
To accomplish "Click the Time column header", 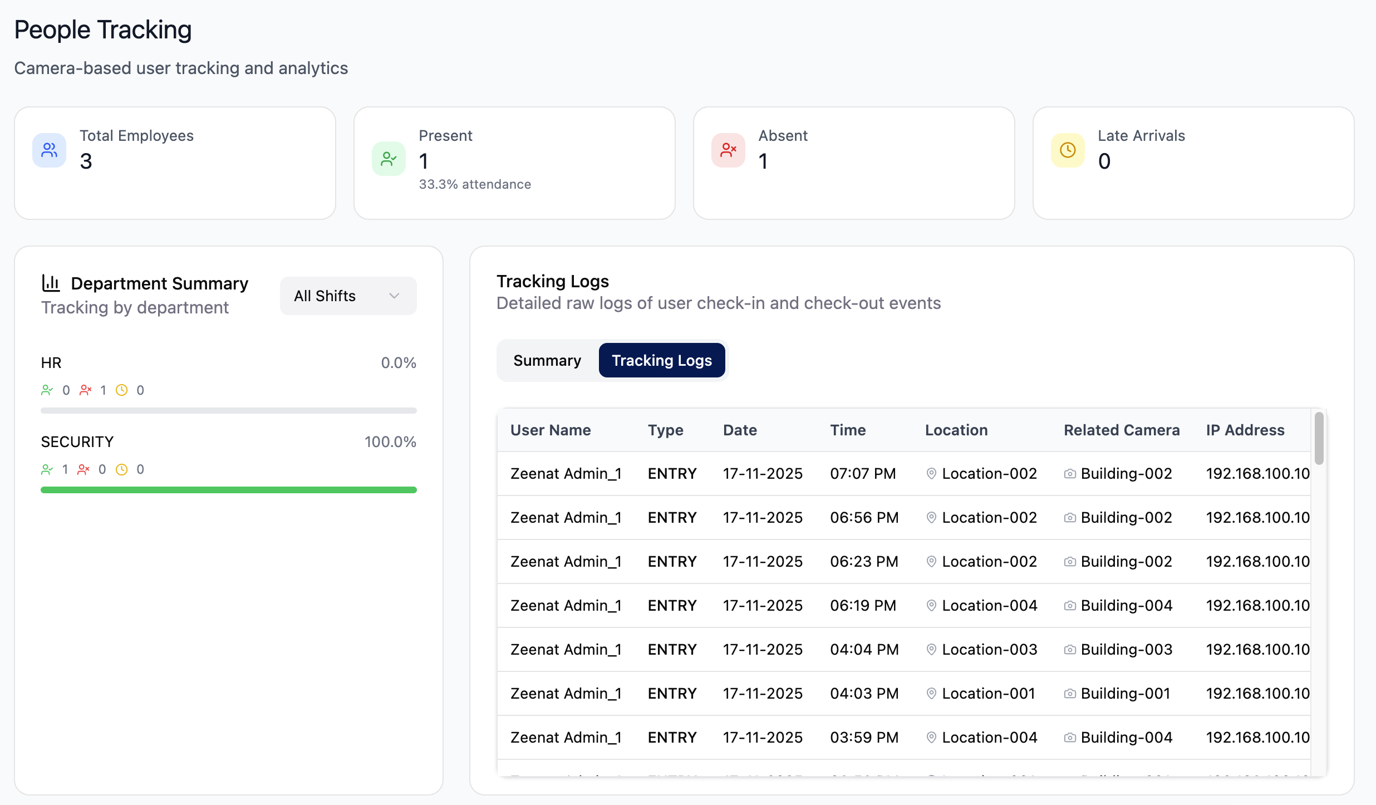I will tap(847, 430).
